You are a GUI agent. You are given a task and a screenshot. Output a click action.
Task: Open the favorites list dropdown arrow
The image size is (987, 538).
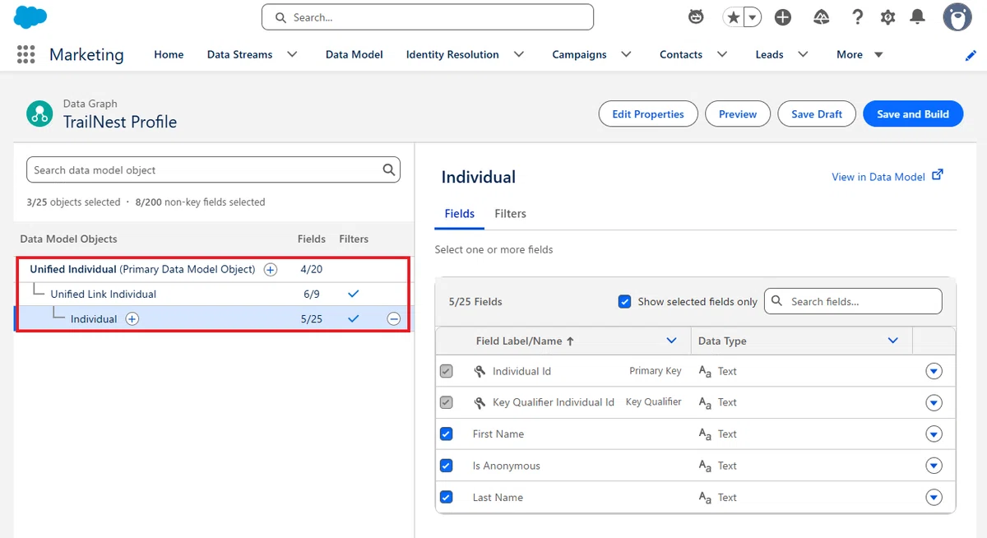pos(753,17)
